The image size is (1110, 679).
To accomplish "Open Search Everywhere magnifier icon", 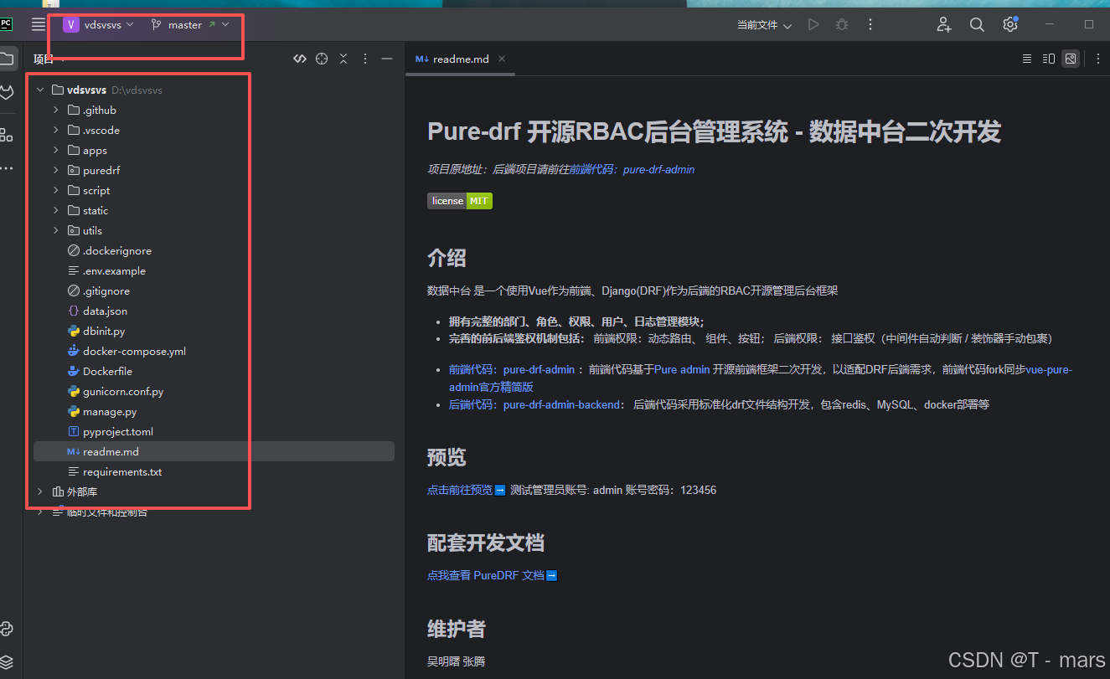I will [977, 25].
